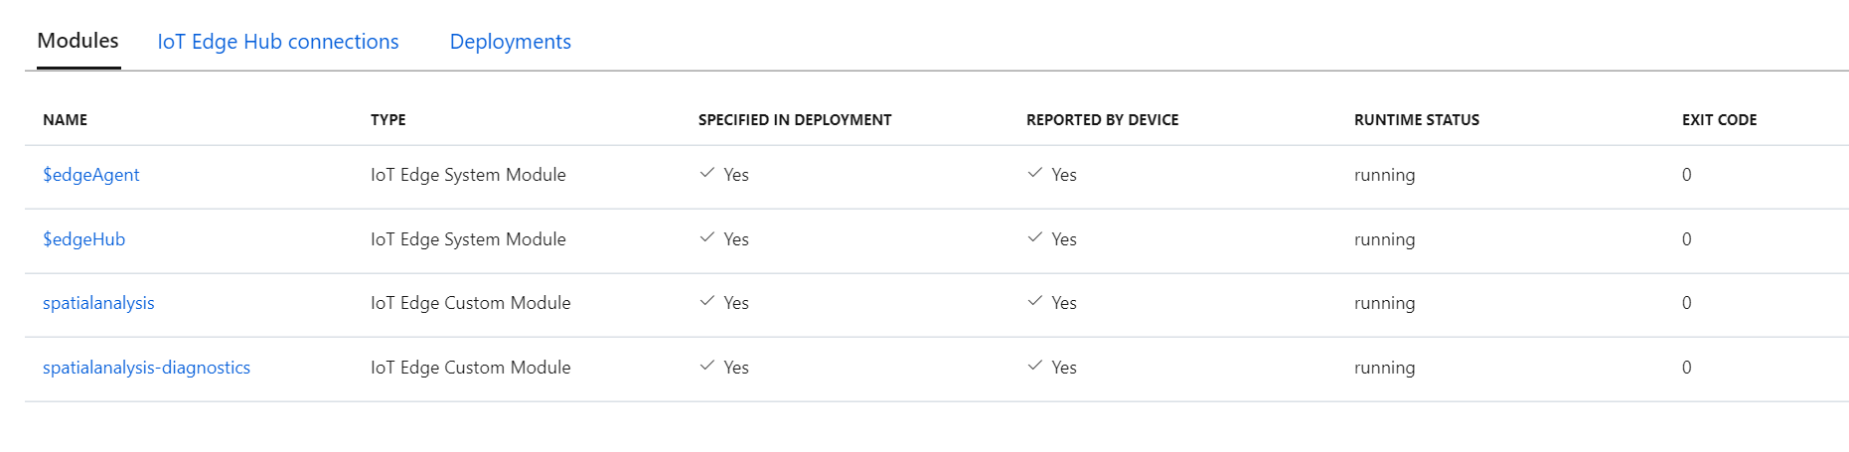This screenshot has width=1849, height=452.
Task: Click the TYPE column header
Action: click(x=388, y=120)
